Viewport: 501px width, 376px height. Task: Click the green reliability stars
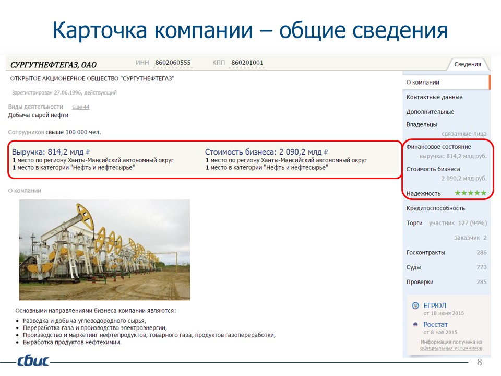[470, 193]
